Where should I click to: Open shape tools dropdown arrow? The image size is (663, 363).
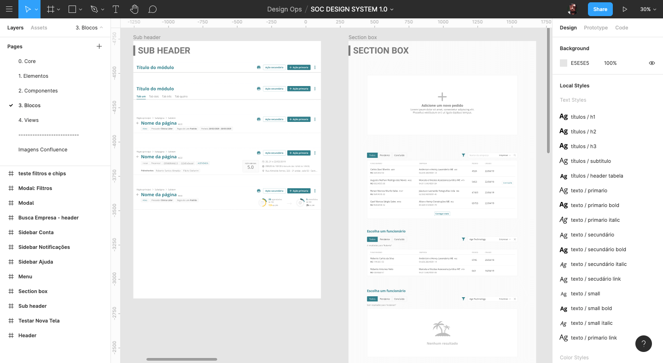[x=81, y=9]
